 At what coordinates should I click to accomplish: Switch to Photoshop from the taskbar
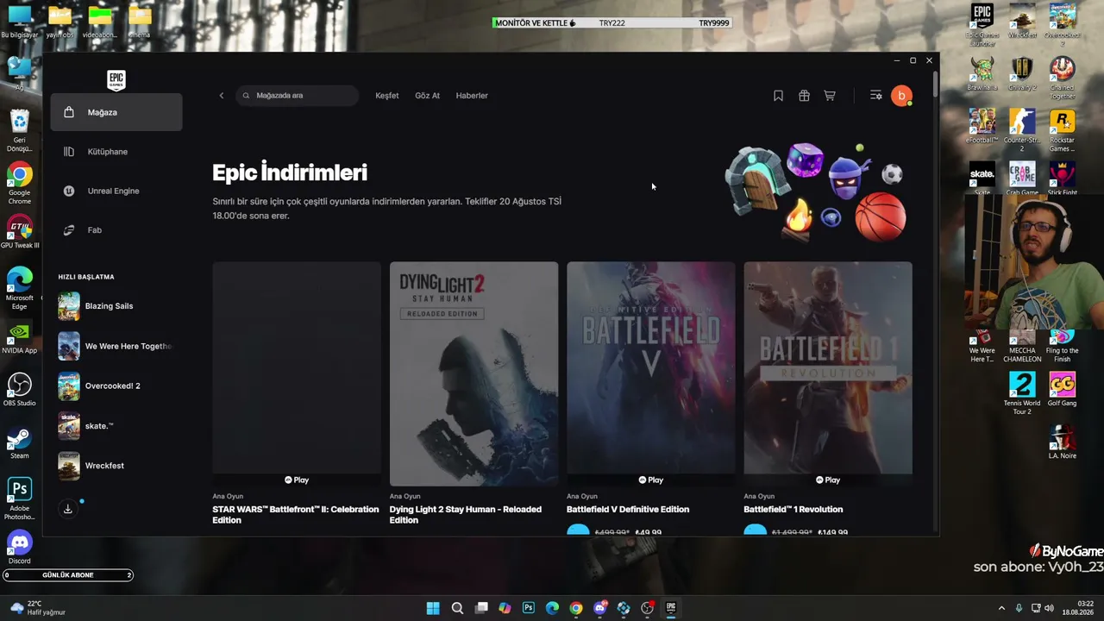(529, 608)
